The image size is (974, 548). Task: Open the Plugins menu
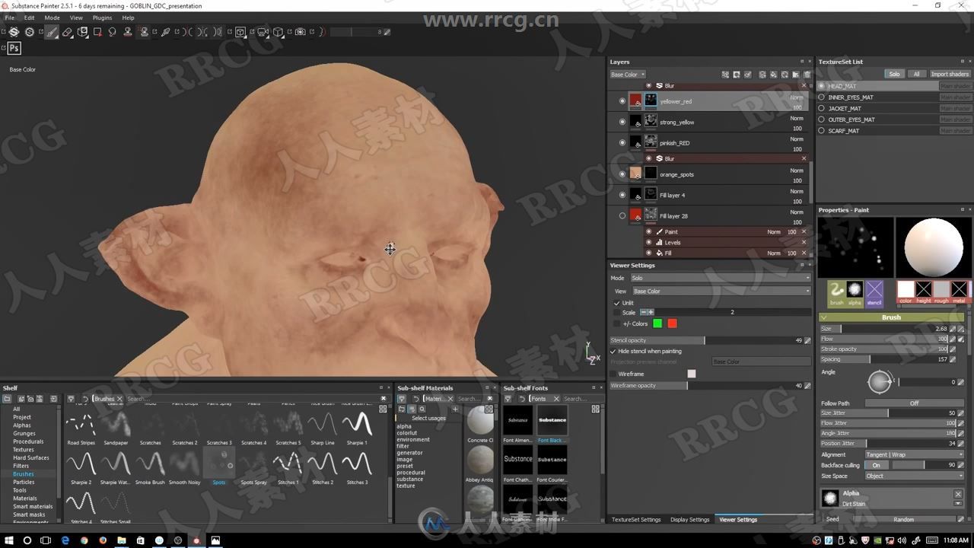pos(102,18)
